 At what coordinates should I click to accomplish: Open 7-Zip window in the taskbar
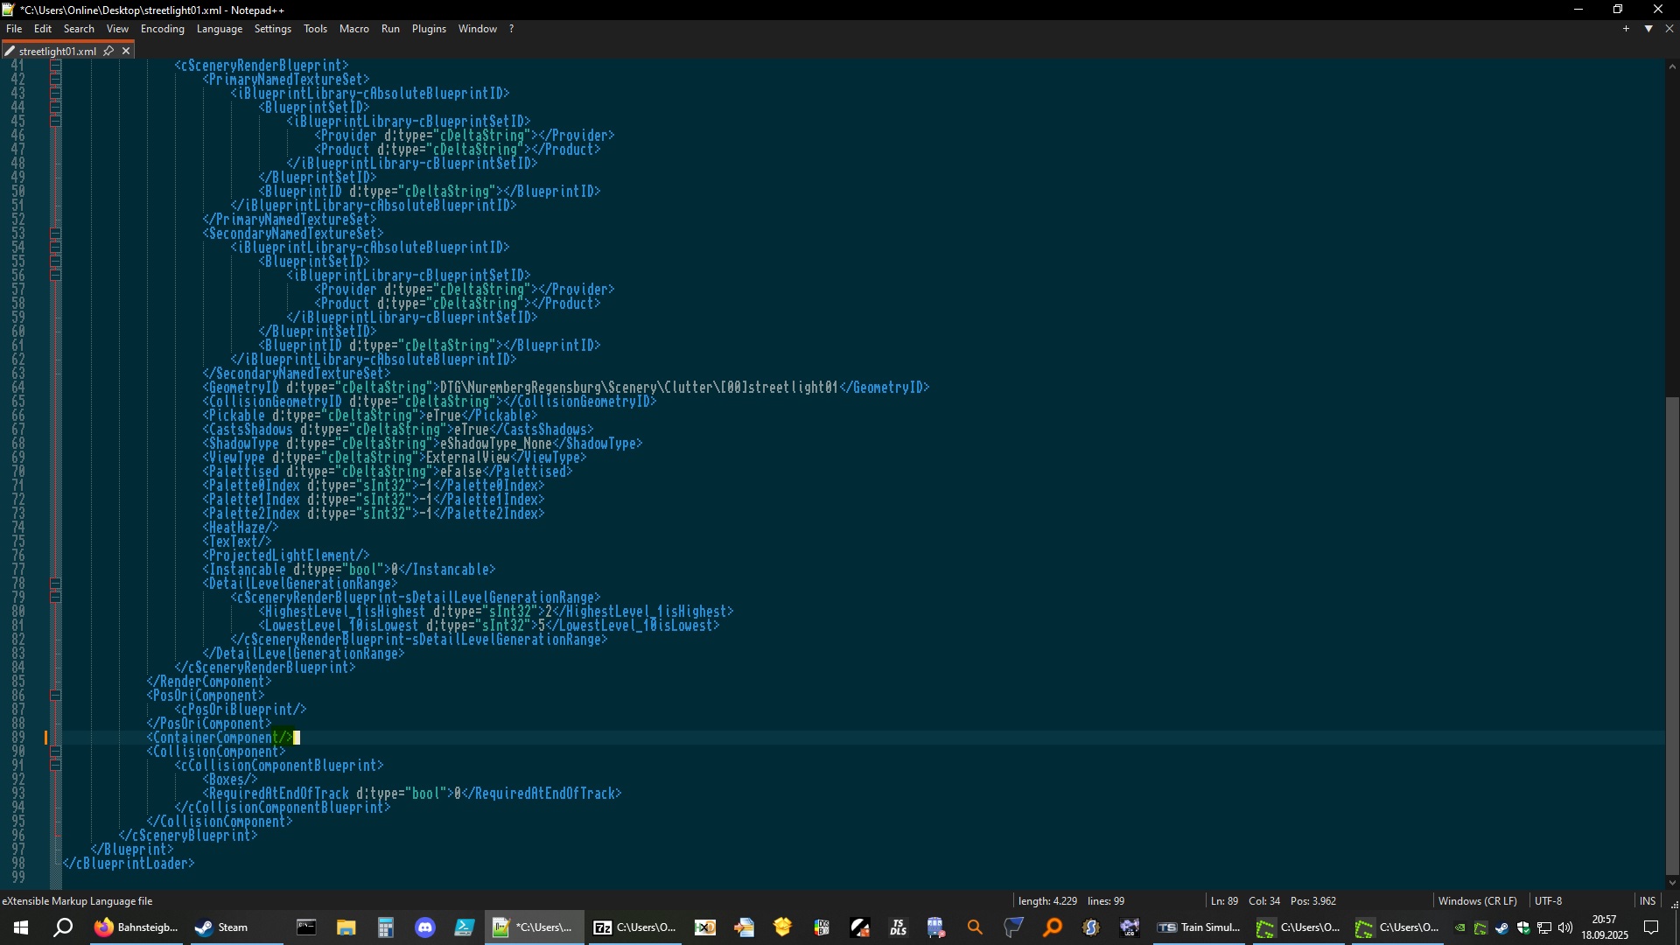pyautogui.click(x=634, y=927)
